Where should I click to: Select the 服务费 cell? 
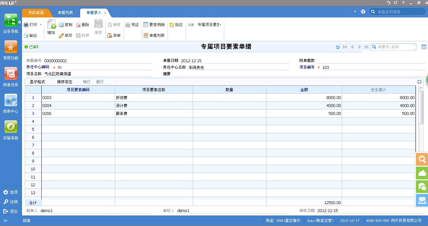(154, 114)
